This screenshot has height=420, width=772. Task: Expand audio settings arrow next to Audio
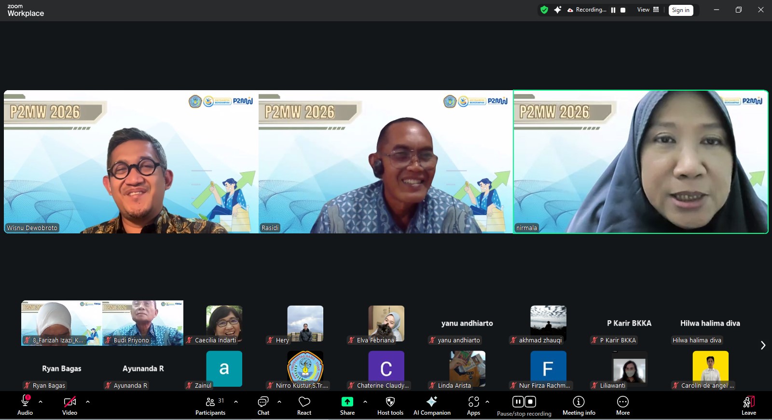click(41, 402)
